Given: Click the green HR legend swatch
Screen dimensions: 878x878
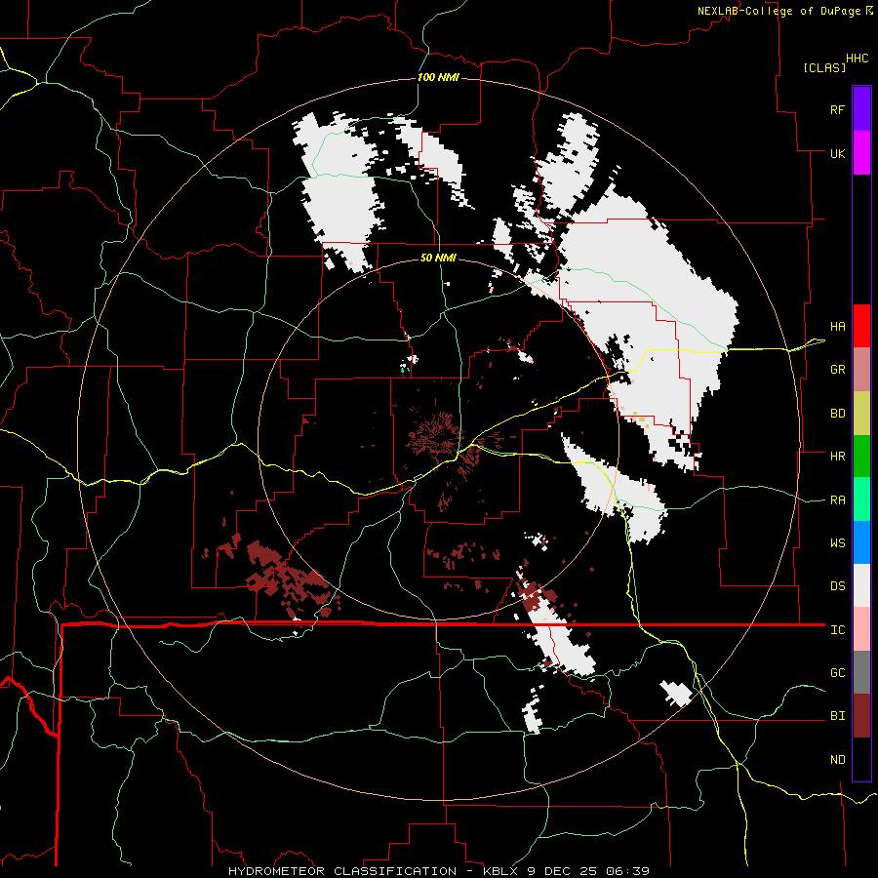Looking at the screenshot, I should click(x=861, y=456).
